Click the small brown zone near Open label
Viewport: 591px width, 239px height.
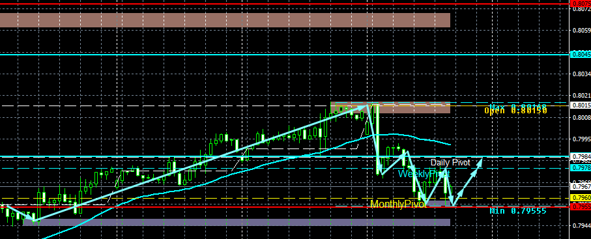390,107
